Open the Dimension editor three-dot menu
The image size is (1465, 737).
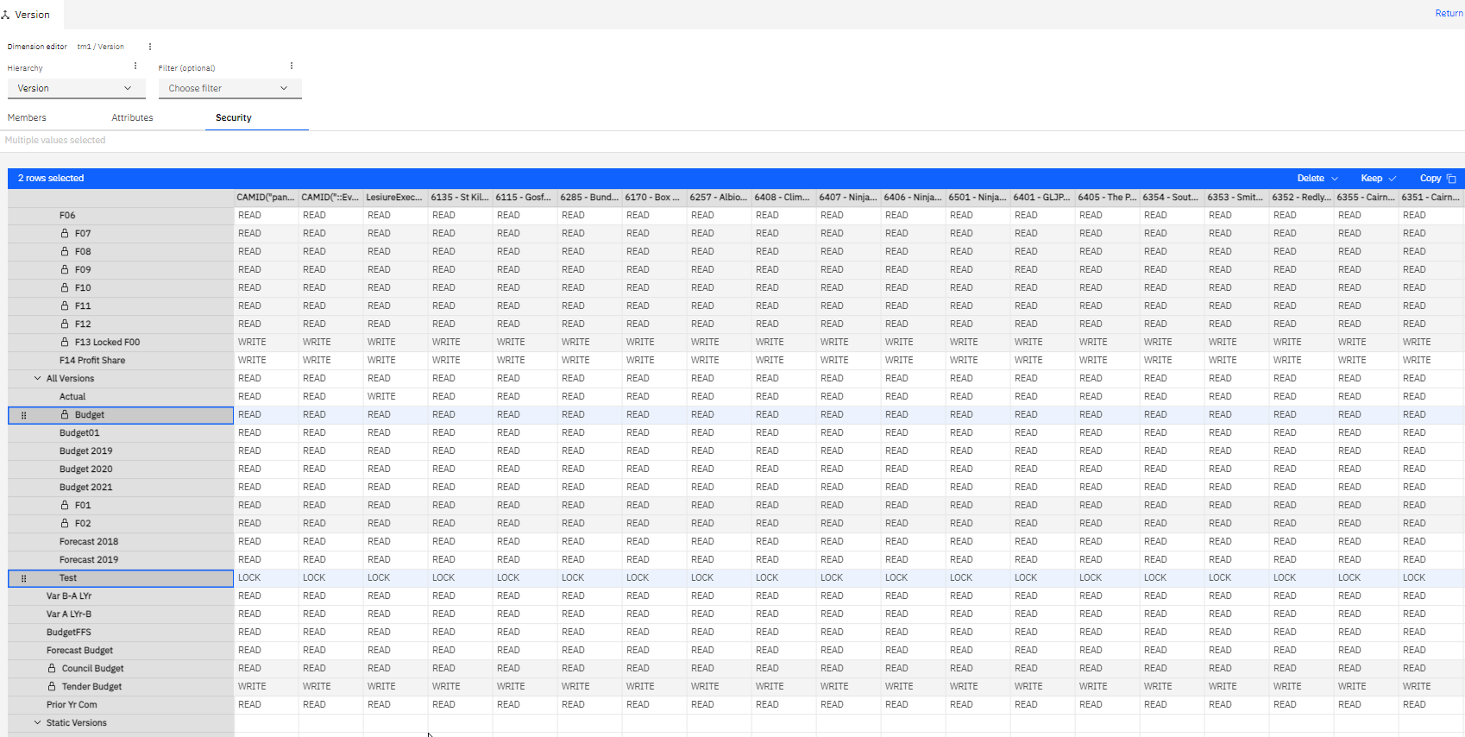pos(150,47)
